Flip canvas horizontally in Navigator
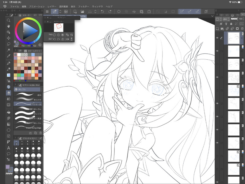Screen dimensions: 245x184 (x=67, y=39)
